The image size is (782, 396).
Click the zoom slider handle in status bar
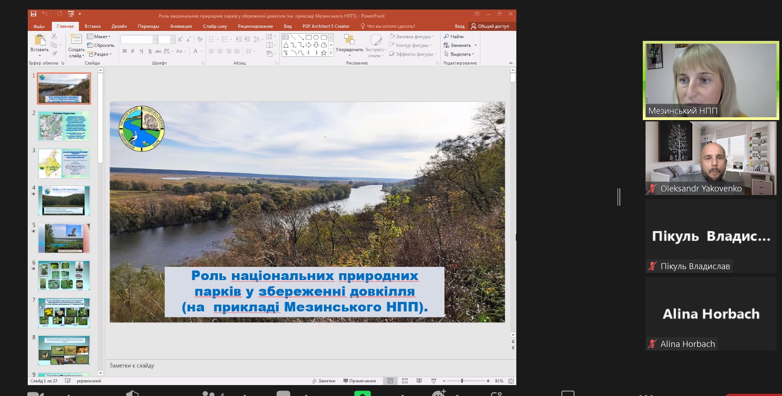point(462,381)
